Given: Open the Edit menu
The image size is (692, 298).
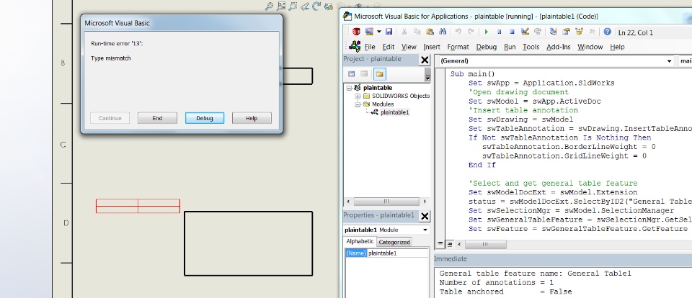Looking at the screenshot, I should (x=389, y=47).
